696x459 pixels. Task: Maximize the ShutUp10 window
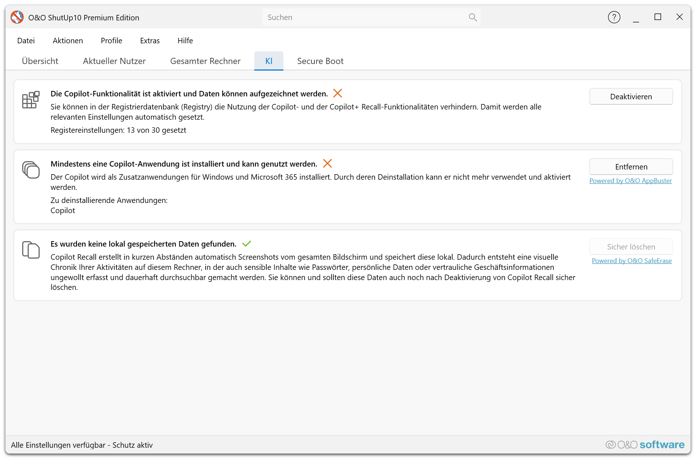[658, 17]
